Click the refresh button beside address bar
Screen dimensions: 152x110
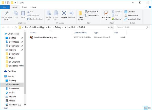[112, 27]
